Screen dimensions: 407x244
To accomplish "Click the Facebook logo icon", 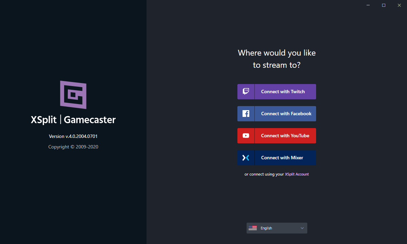I will pos(246,114).
